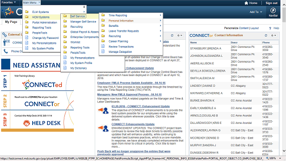The width and height of the screenshot is (286, 161).
Task: Expand the Add To dropdown
Action: (x=256, y=12)
